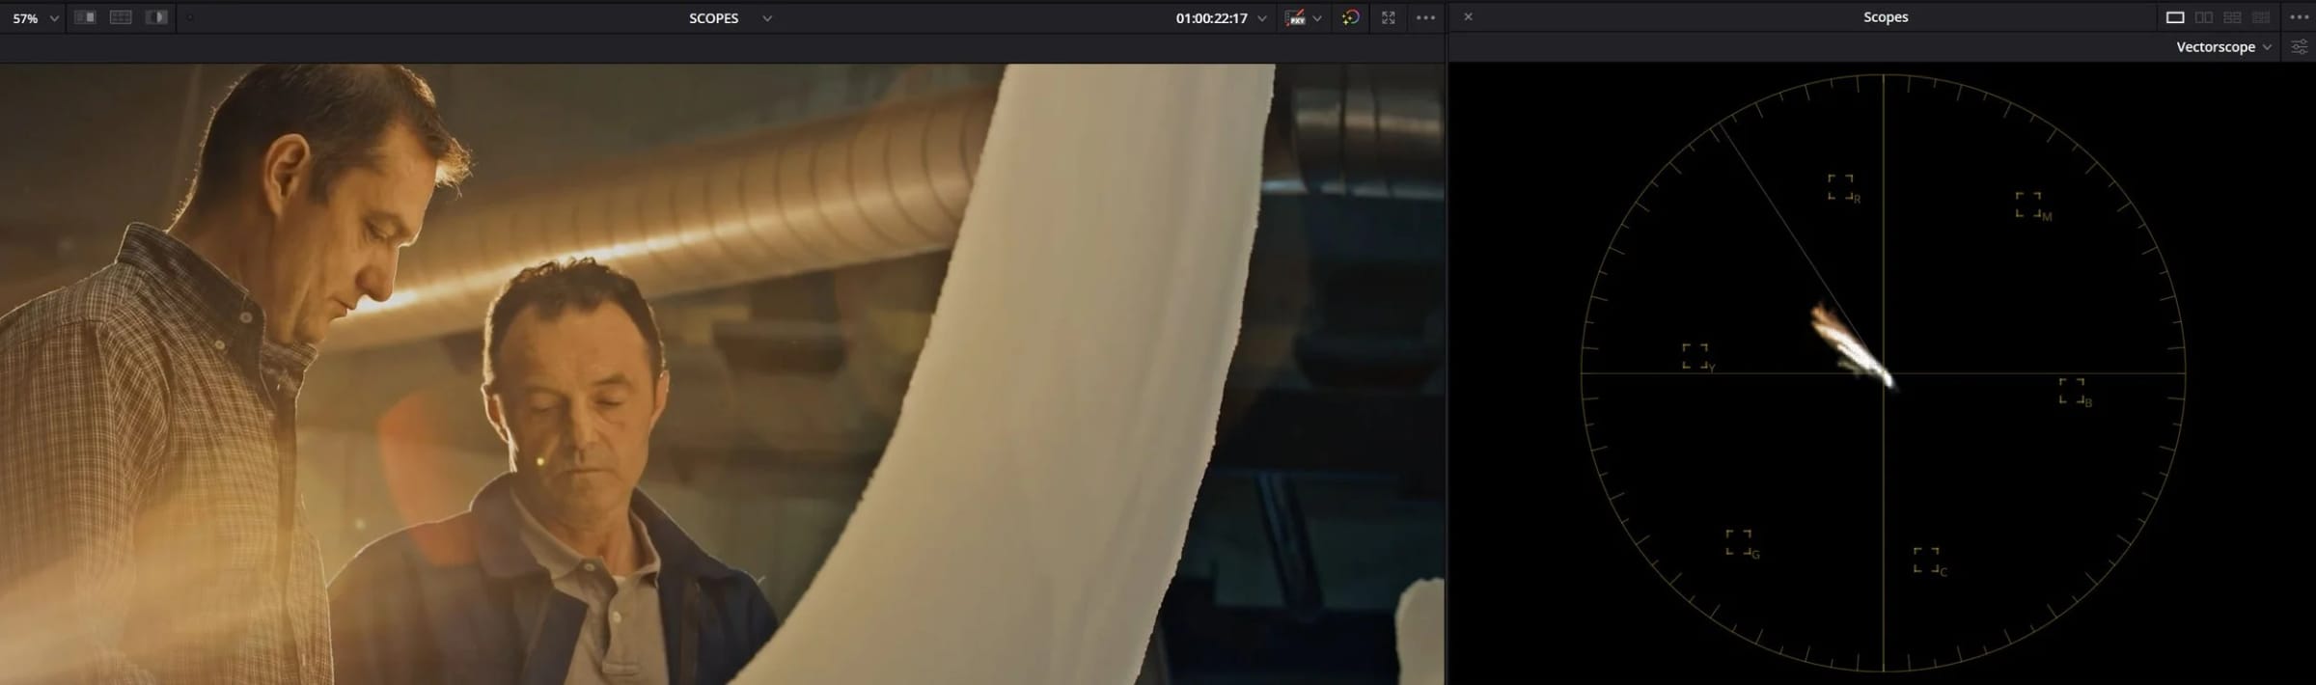The width and height of the screenshot is (2316, 685).
Task: Click the enhanced viewer expand icon
Action: (1389, 17)
